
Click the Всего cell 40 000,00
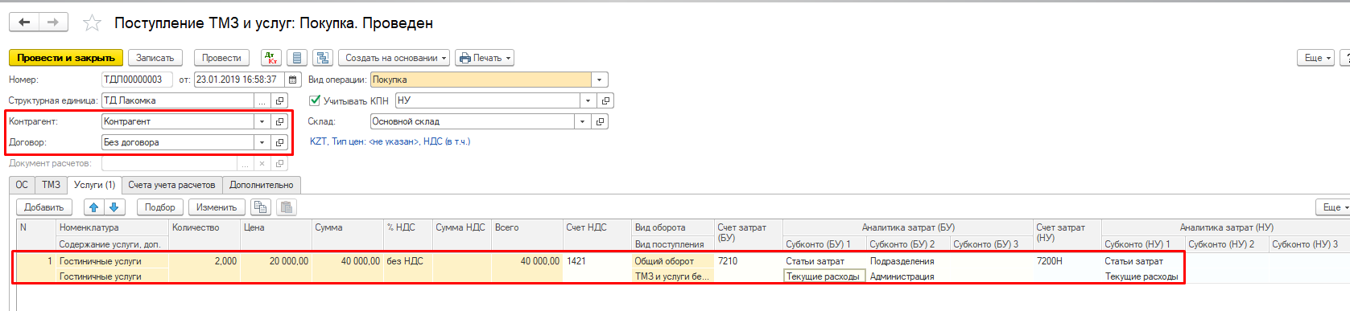tap(527, 261)
